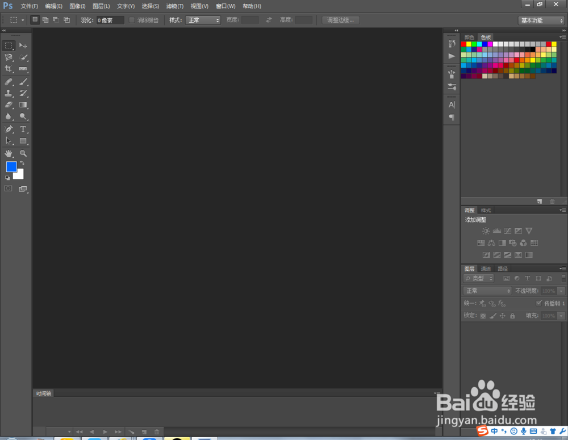Open the 文件(F) menu
Viewport: 568px width, 440px height.
30,6
